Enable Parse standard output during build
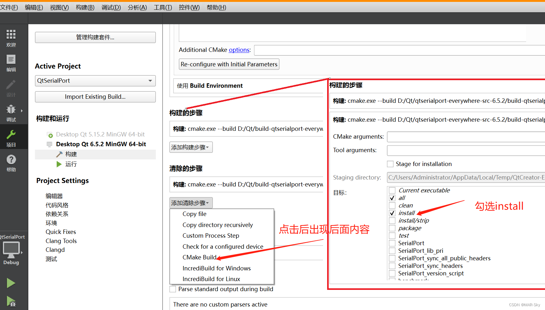This screenshot has height=310, width=545. click(x=173, y=289)
